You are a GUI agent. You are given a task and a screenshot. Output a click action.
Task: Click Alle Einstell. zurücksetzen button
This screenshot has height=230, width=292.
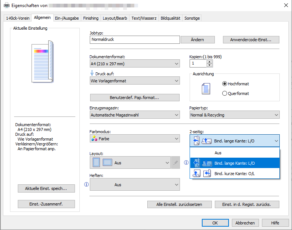point(179,204)
